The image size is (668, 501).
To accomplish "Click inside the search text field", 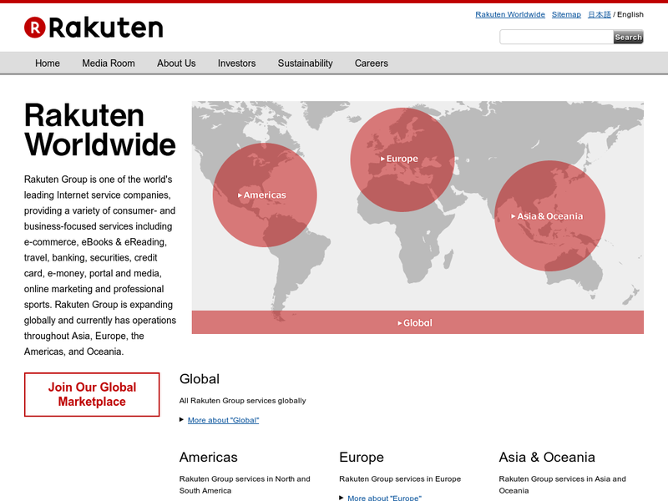I will point(555,37).
